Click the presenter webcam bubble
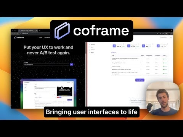 (163, 99)
